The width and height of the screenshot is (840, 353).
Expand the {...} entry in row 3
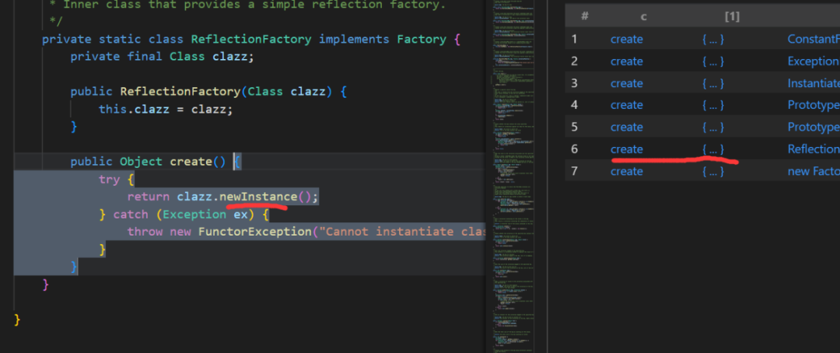[x=713, y=83]
